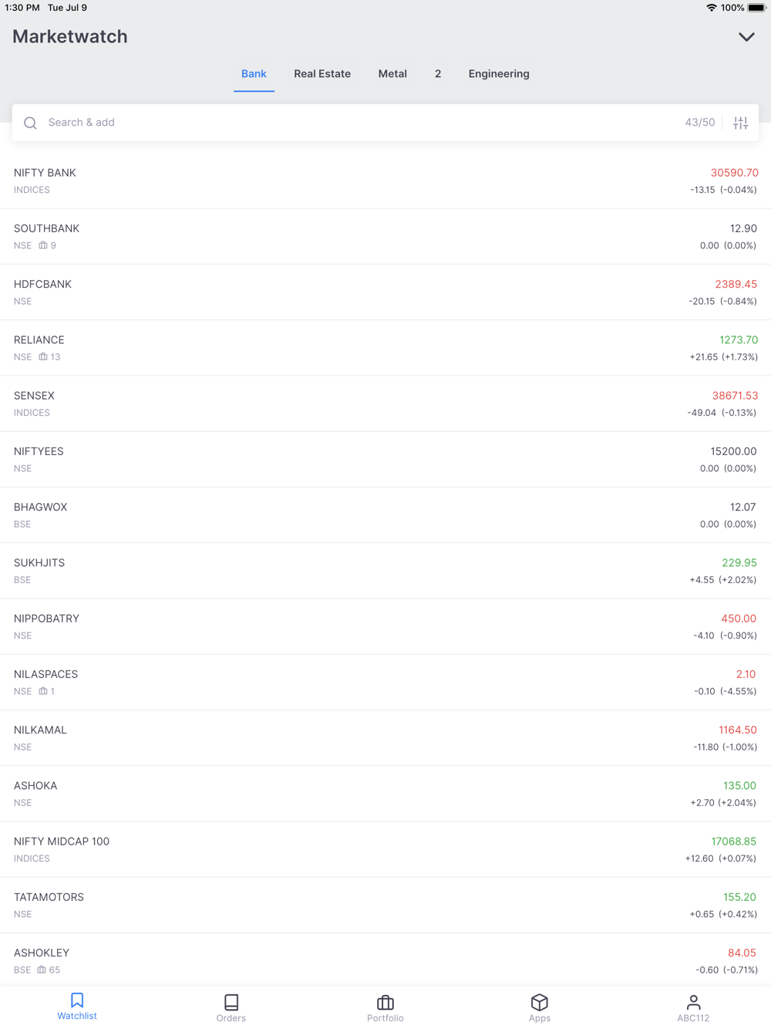Image resolution: width=771 pixels, height=1029 pixels.
Task: Switch to the Real Estate tab
Action: (322, 74)
